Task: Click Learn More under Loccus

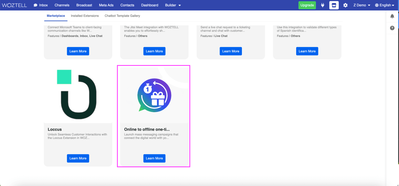Action: [x=78, y=158]
